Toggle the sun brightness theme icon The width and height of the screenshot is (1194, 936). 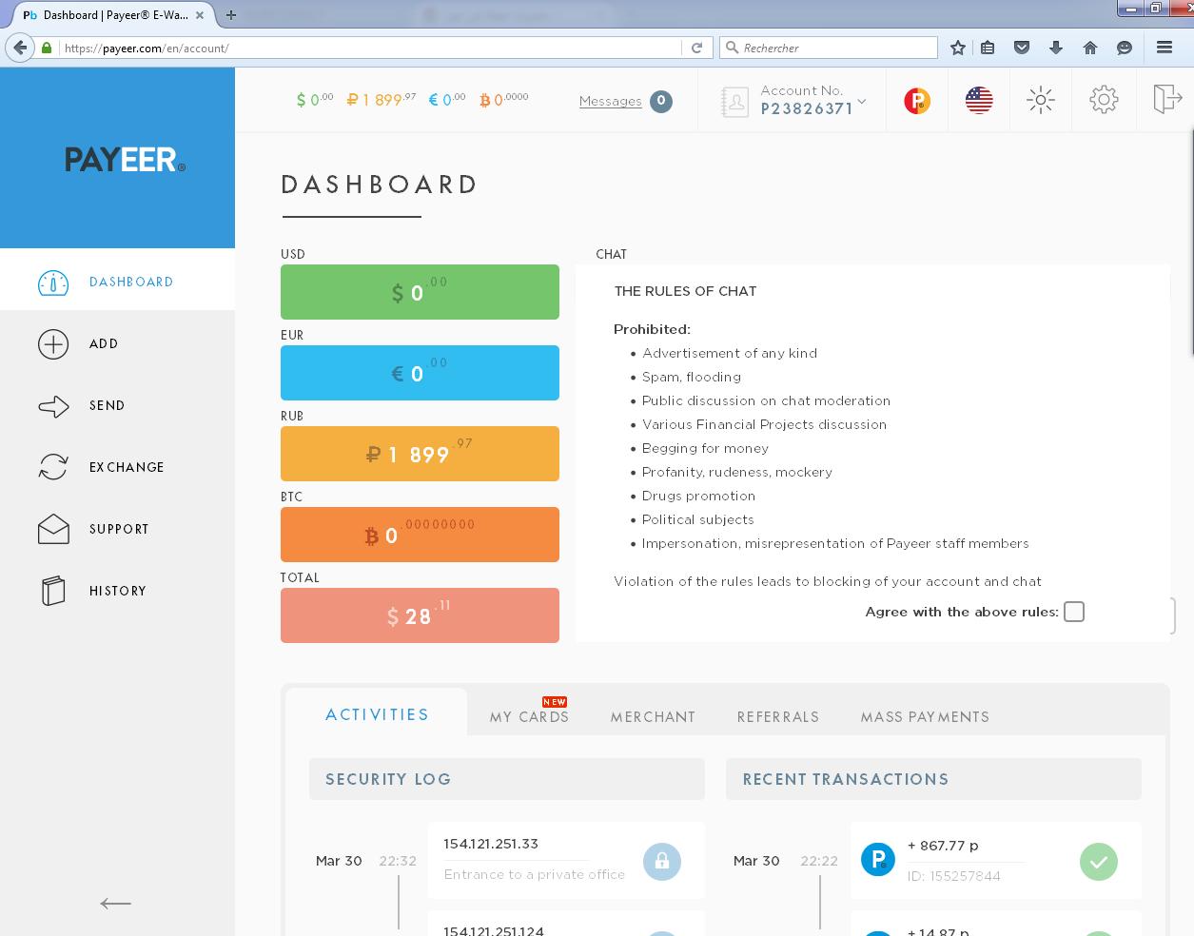pyautogui.click(x=1041, y=100)
